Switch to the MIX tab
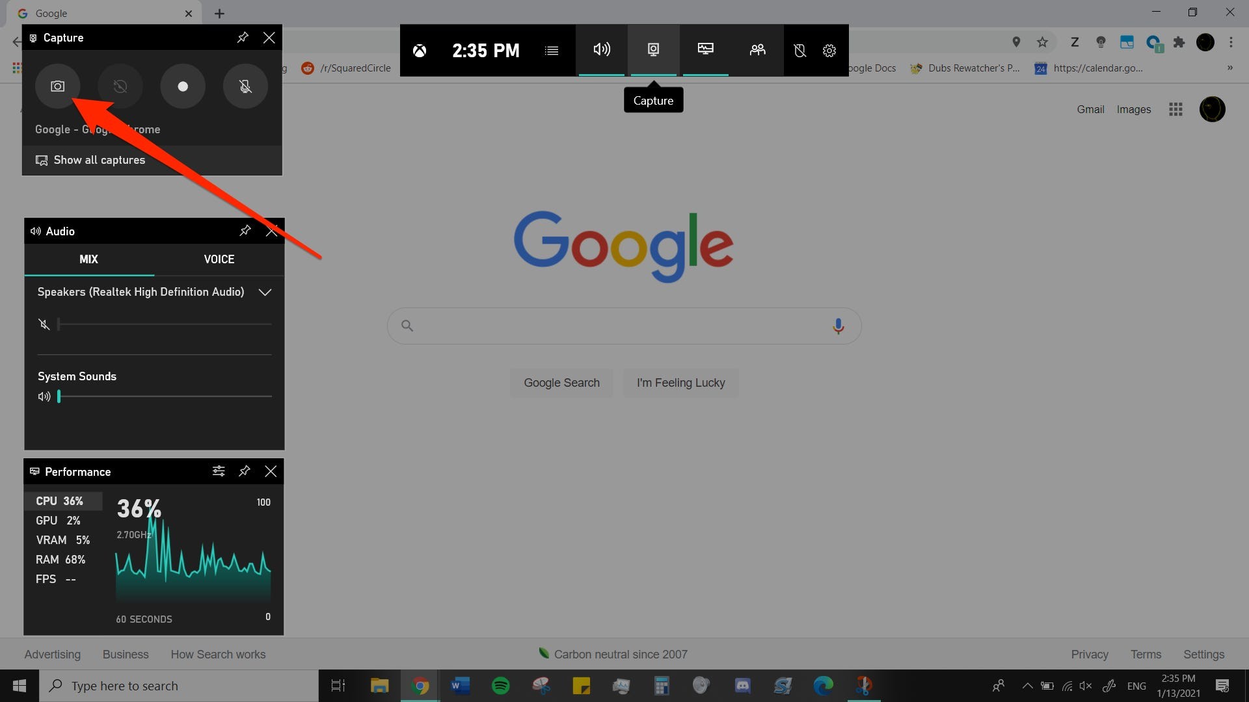1249x702 pixels. click(89, 259)
